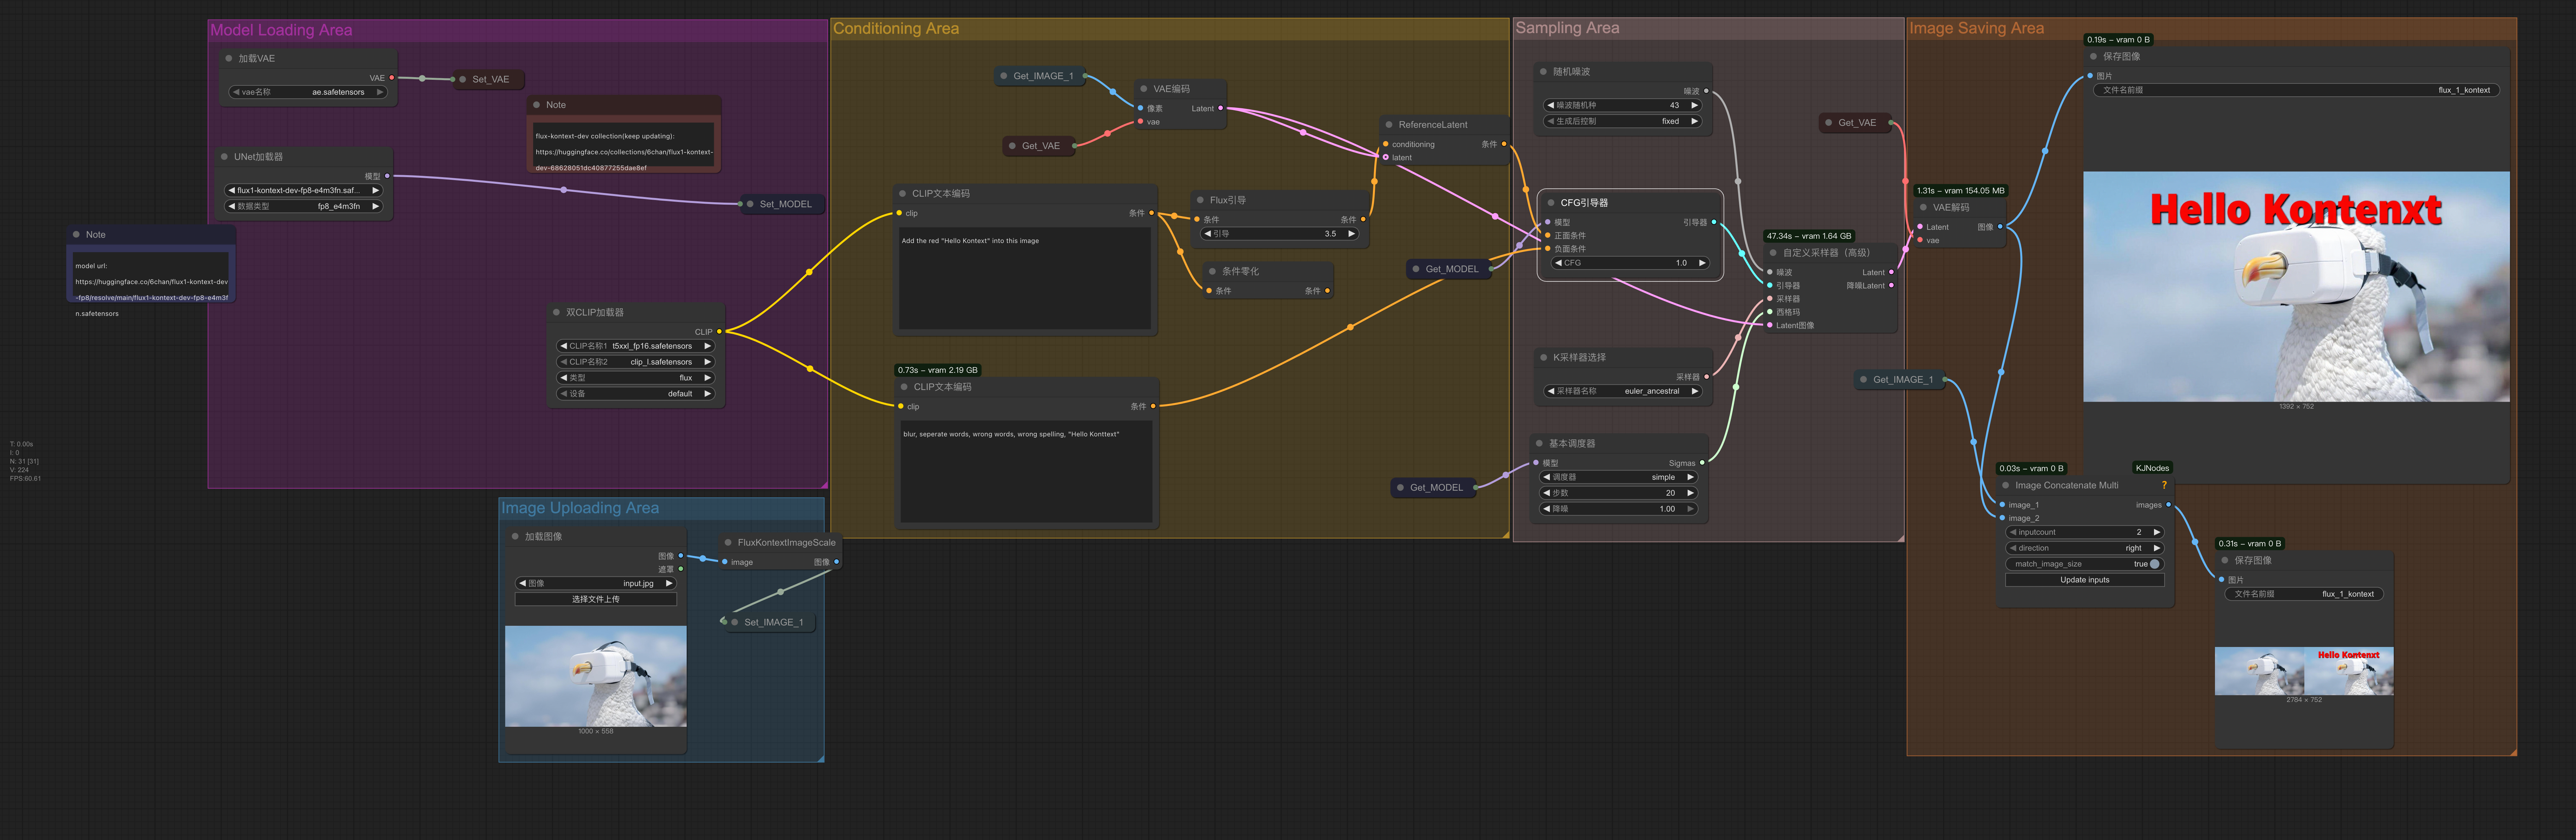This screenshot has height=840, width=2576.
Task: Open the 调度器 simple selector
Action: tap(1619, 477)
